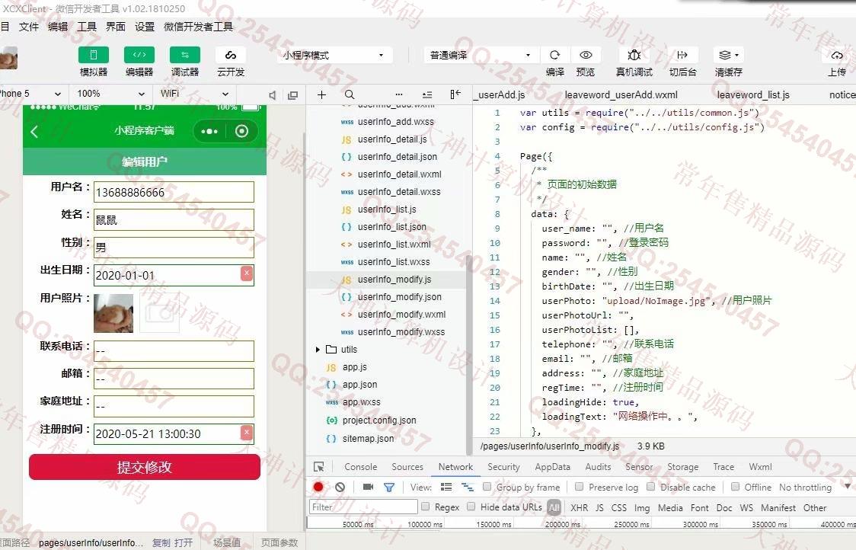Enable the Offline checkbox

click(x=736, y=486)
